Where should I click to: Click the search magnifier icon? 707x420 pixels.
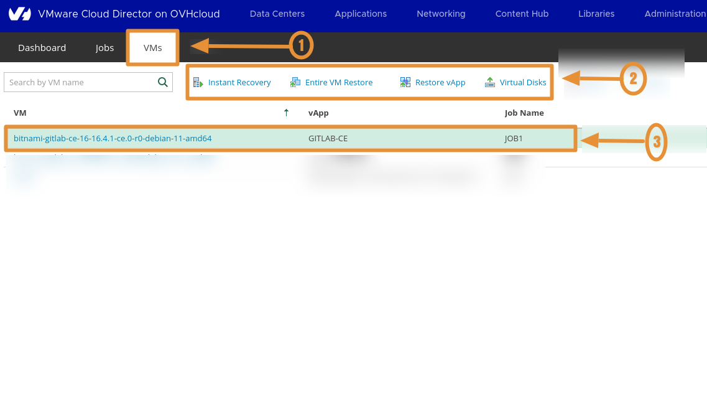(x=162, y=82)
